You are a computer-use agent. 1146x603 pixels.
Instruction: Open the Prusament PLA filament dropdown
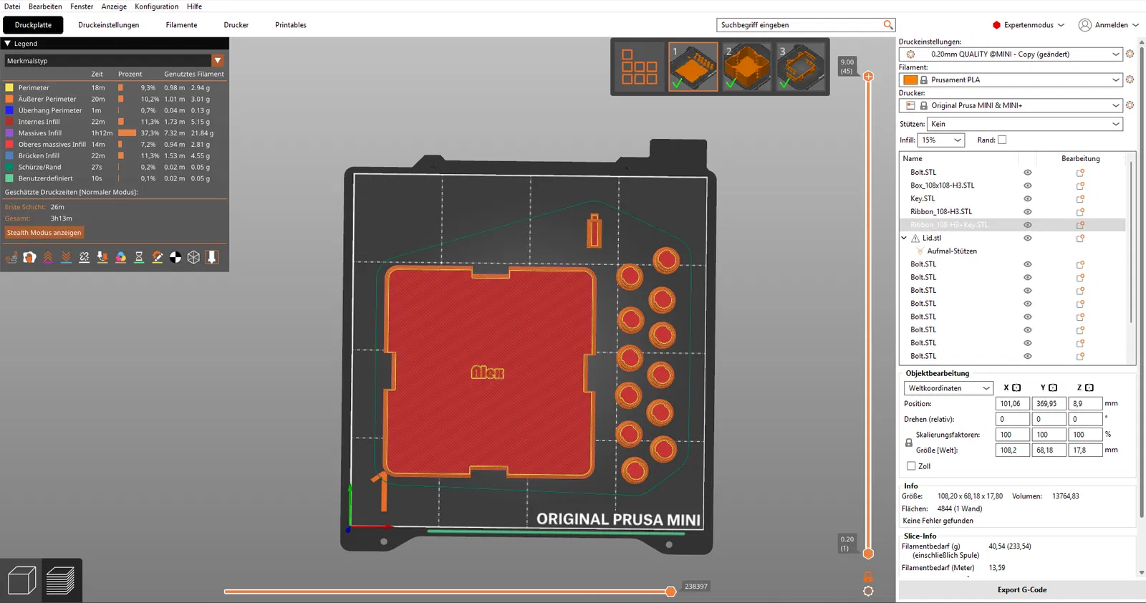click(1011, 79)
